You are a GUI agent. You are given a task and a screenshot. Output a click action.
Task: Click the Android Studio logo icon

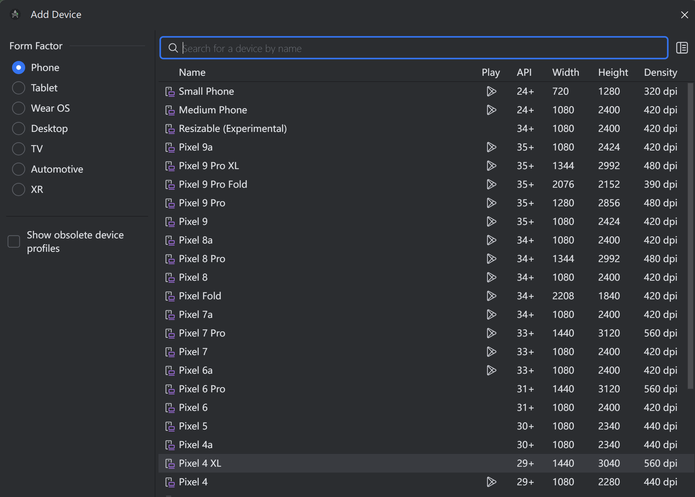click(x=15, y=14)
